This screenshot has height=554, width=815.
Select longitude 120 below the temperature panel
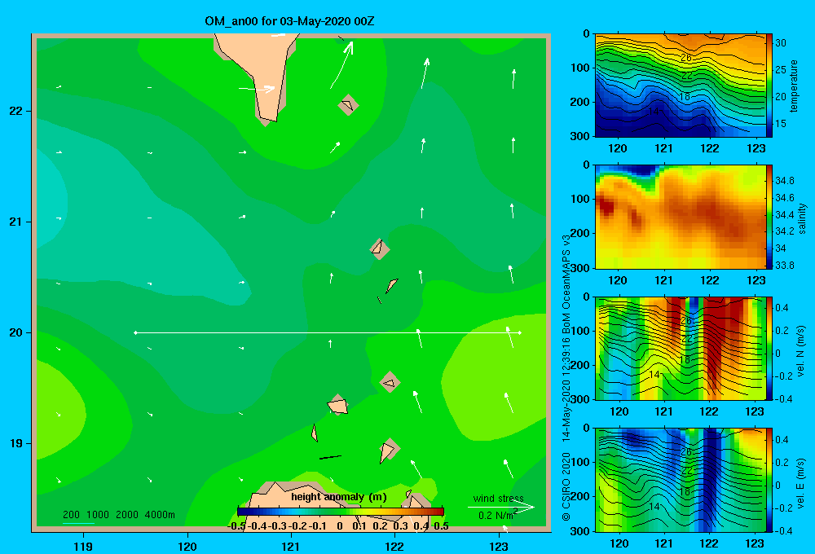click(618, 148)
